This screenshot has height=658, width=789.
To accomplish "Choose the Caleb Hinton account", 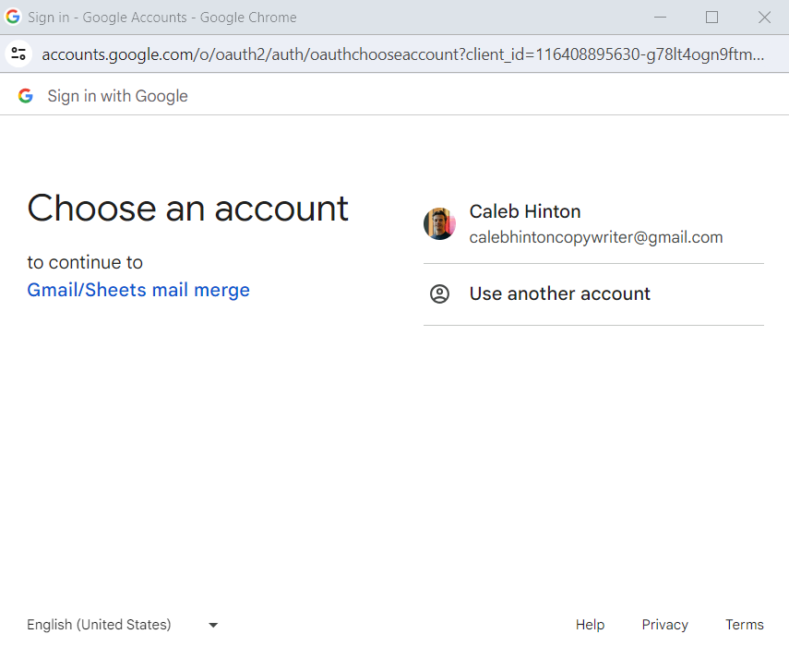I will pos(593,224).
